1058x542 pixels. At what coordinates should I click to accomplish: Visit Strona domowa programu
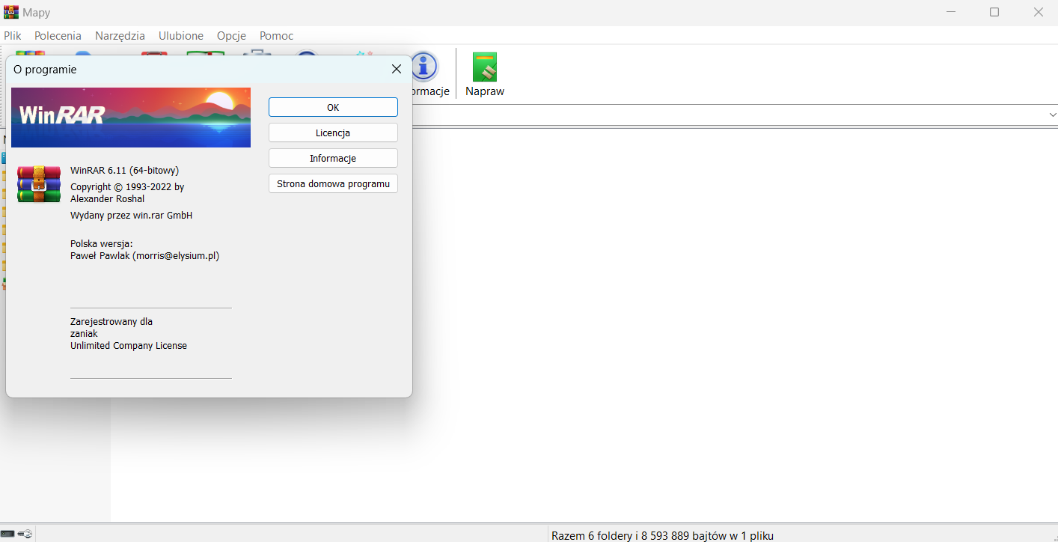[333, 183]
